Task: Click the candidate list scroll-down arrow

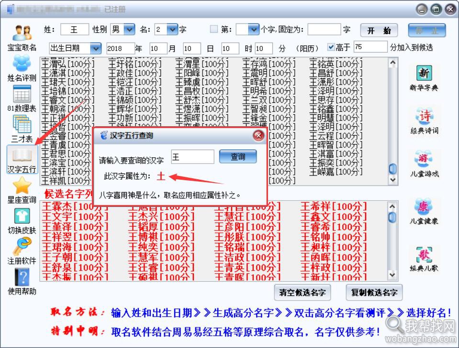Action: (x=392, y=274)
